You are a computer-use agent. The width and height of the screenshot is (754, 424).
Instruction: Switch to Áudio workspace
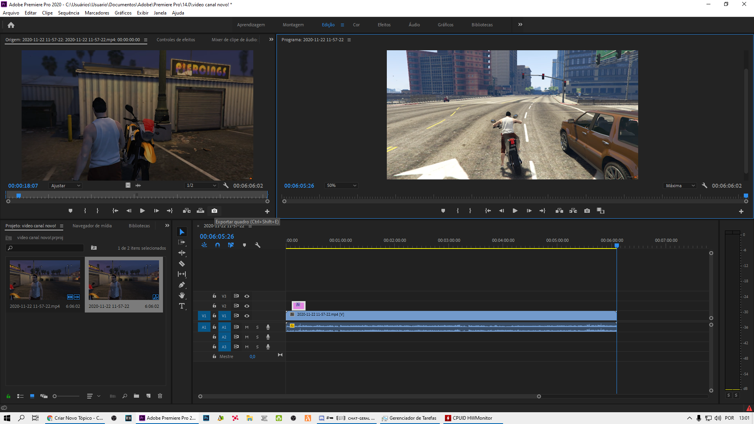click(414, 25)
